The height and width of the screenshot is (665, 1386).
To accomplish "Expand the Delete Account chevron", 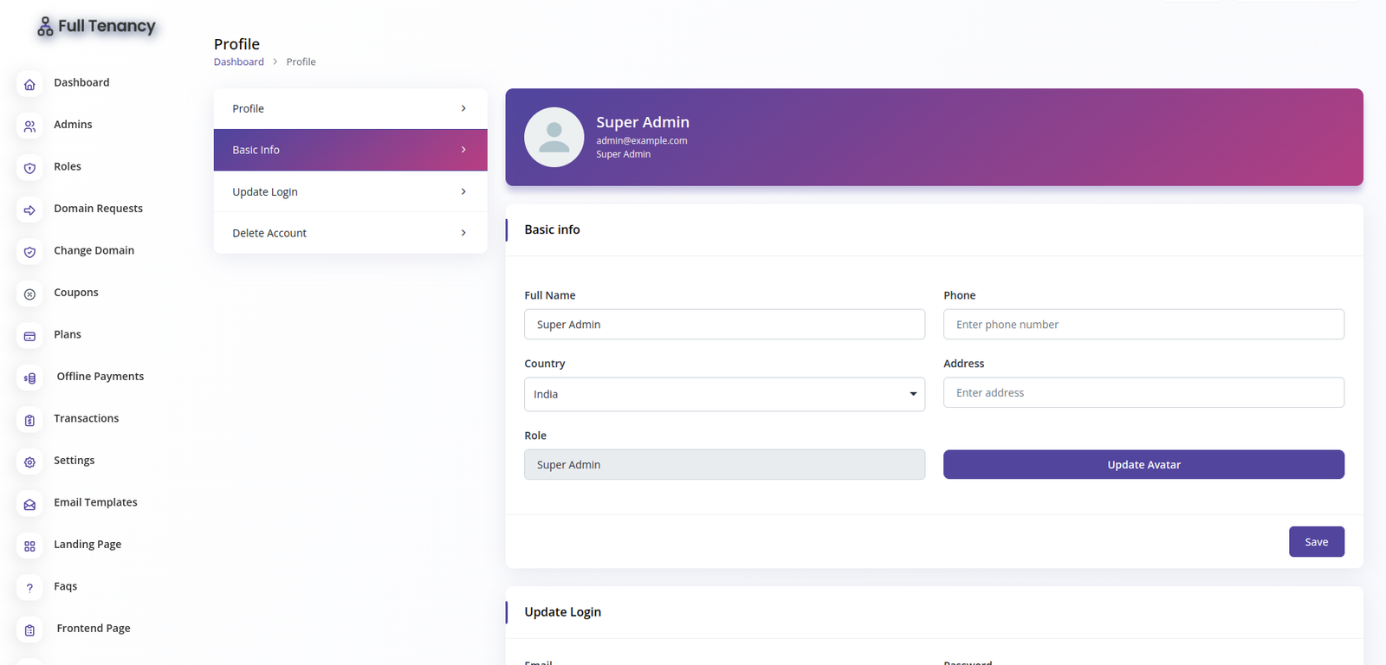I will (x=463, y=233).
